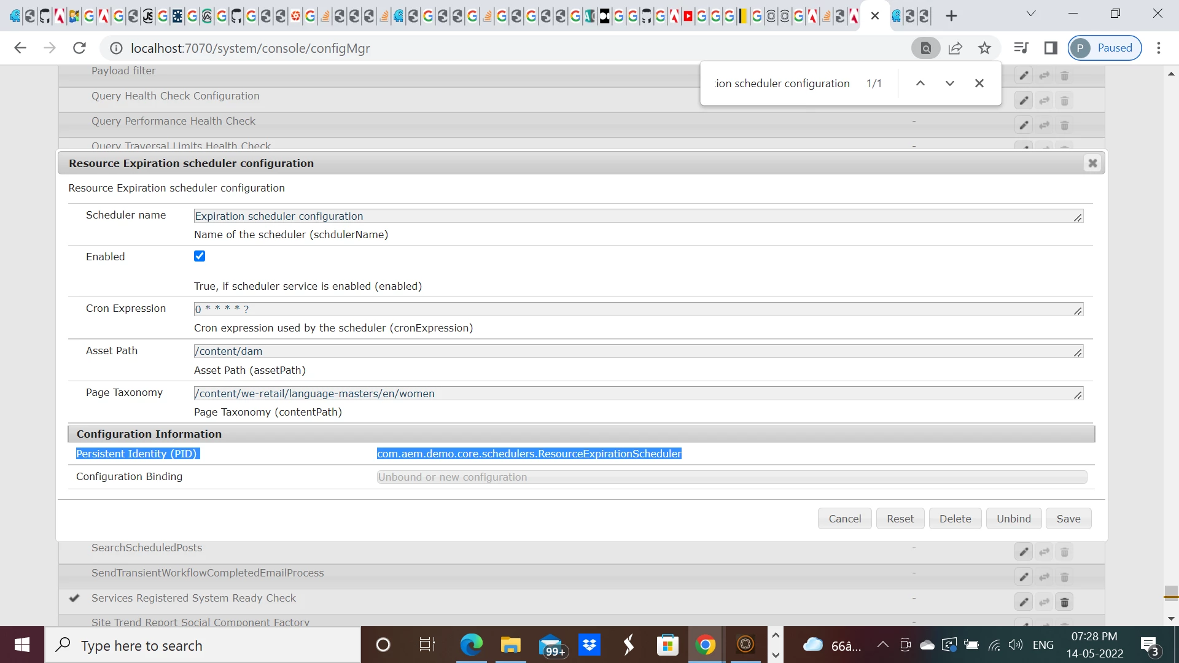Click the page vertical scrollbar thumb
This screenshot has height=663, width=1179.
coord(1170,592)
